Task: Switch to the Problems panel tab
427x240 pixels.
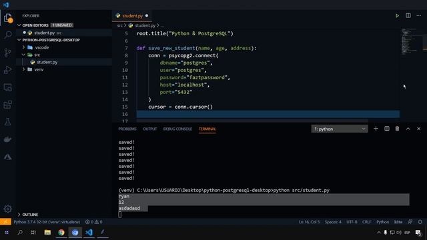Action: coord(127,129)
